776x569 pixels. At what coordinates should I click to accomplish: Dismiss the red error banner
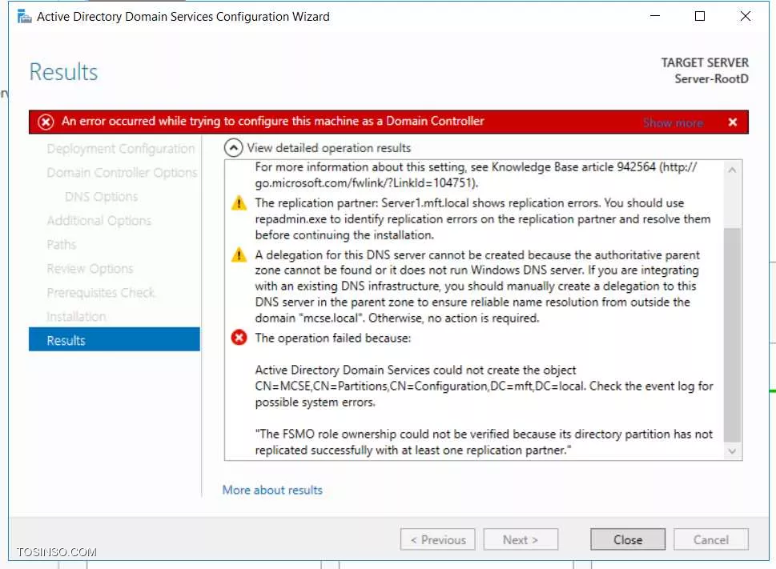point(733,122)
